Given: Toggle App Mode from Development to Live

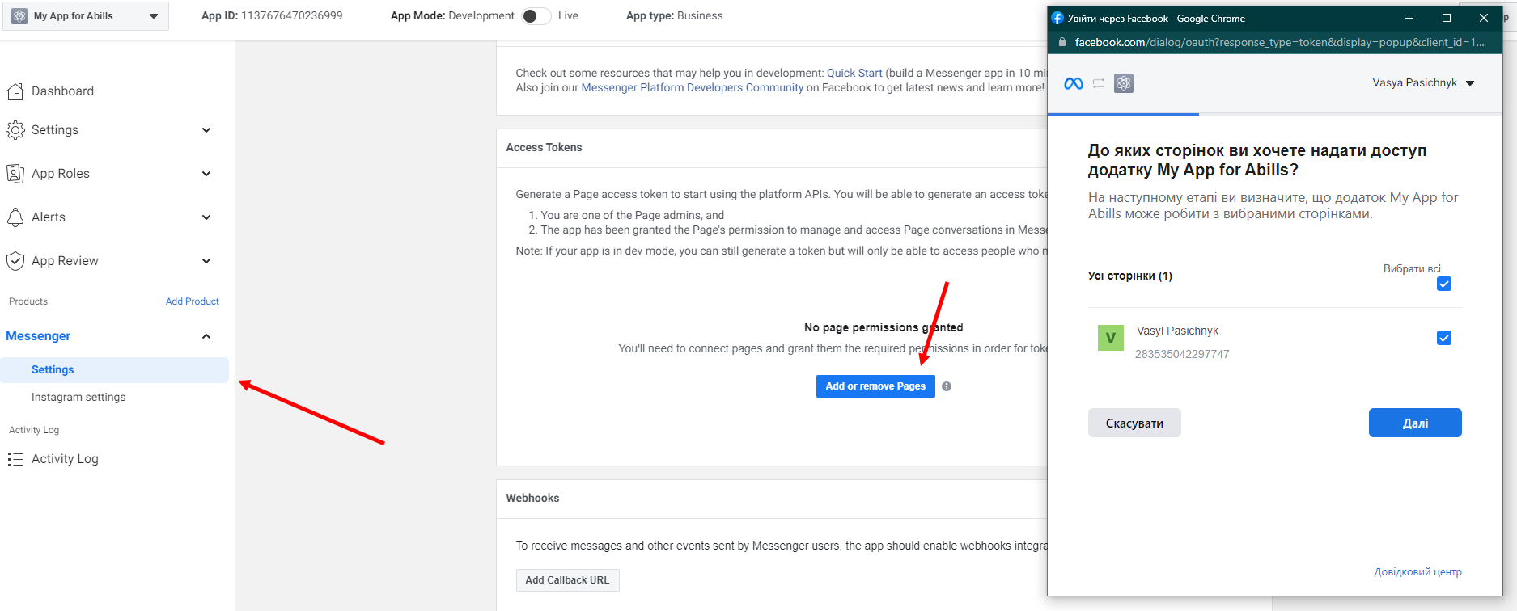Looking at the screenshot, I should pyautogui.click(x=536, y=16).
